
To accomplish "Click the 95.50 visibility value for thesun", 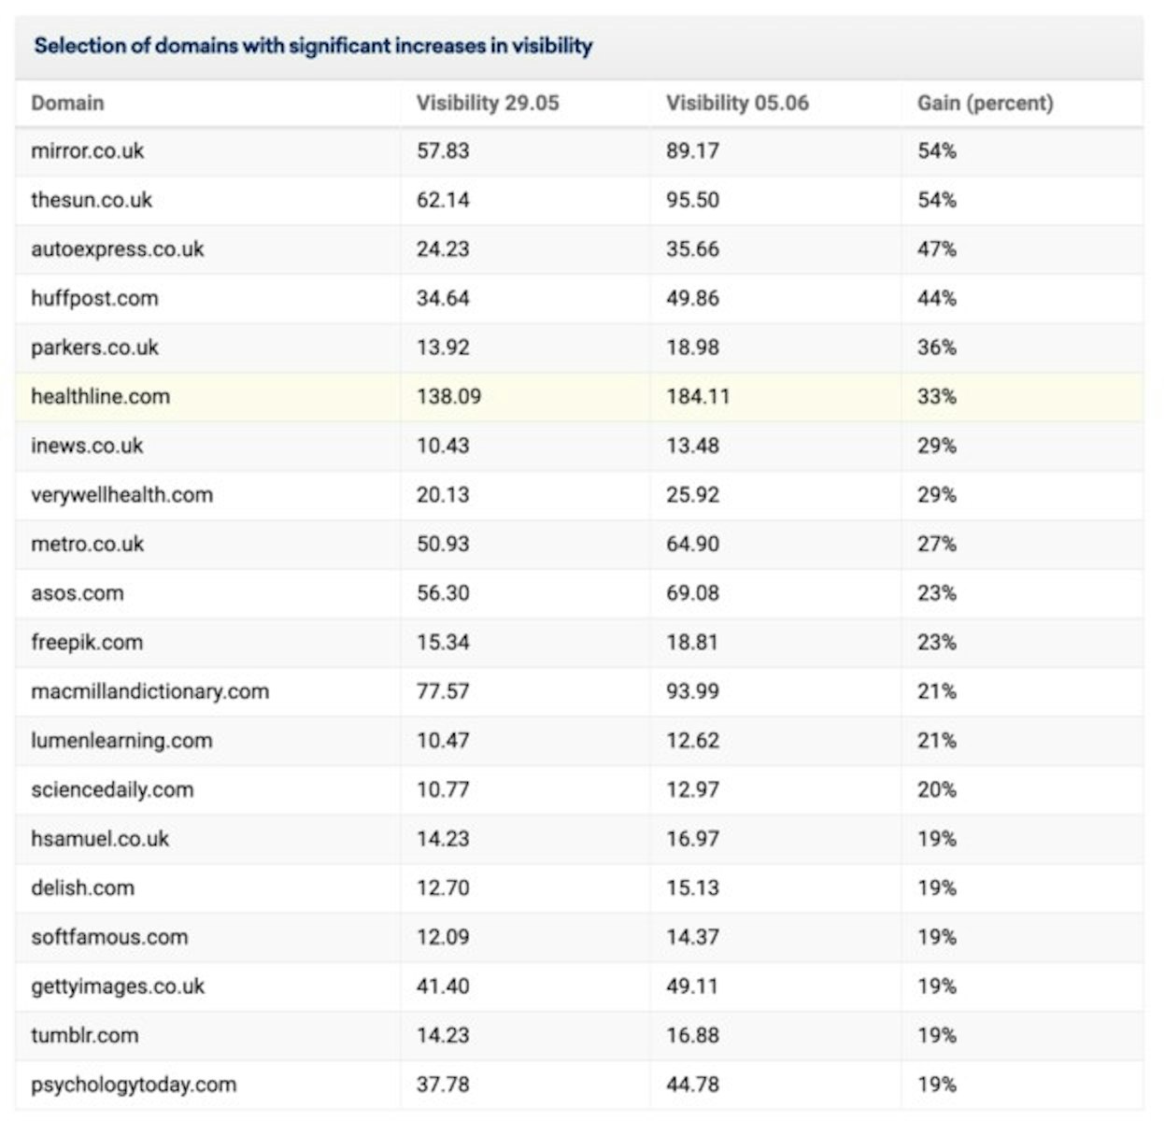I will pos(692,200).
